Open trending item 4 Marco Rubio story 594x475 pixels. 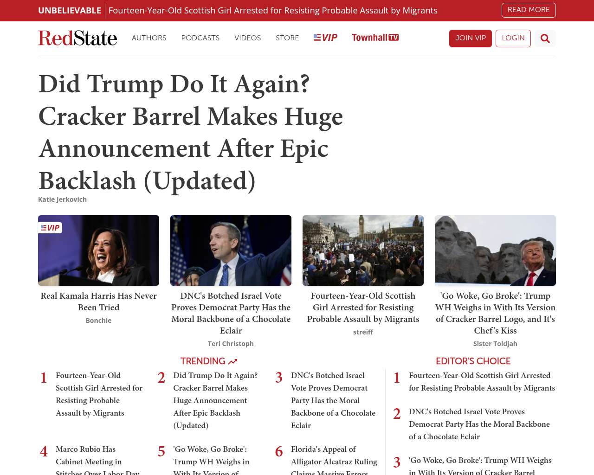click(98, 460)
